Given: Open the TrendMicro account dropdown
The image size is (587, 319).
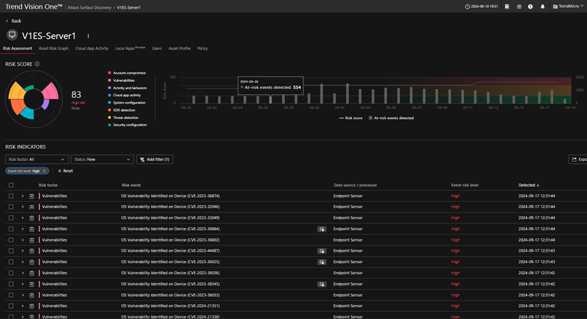Looking at the screenshot, I should pos(568,7).
